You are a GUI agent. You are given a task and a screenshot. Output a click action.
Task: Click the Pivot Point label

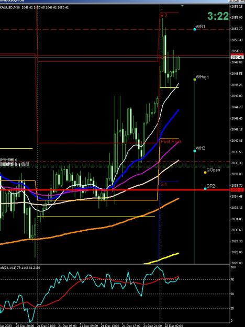coord(171,142)
